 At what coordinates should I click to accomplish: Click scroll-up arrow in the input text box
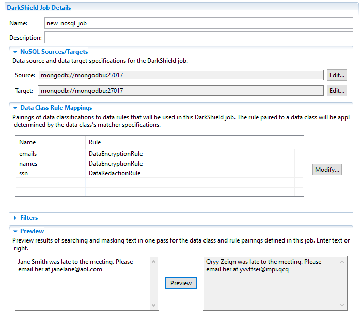[153, 262]
